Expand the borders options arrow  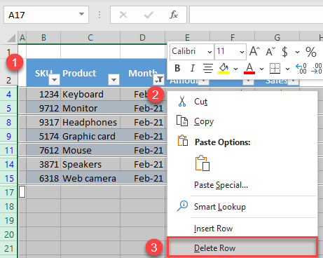click(287, 69)
